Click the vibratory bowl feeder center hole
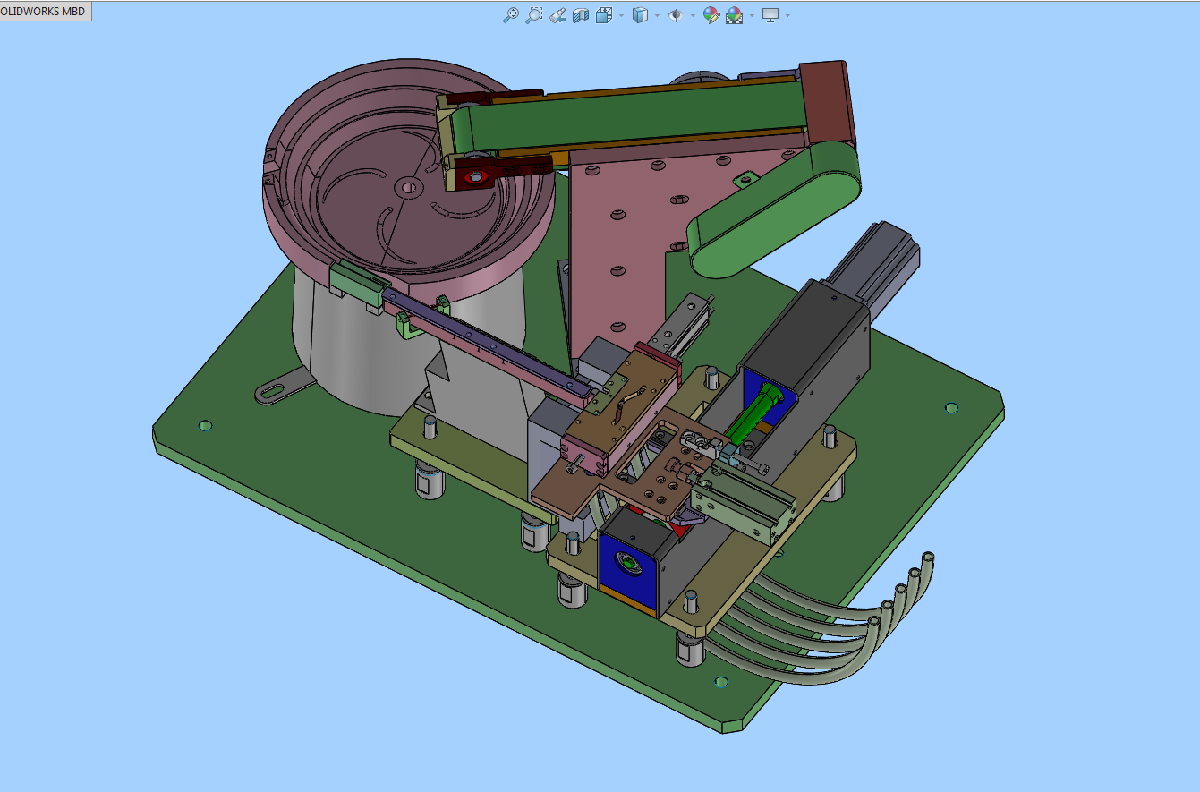Image resolution: width=1200 pixels, height=792 pixels. 409,188
